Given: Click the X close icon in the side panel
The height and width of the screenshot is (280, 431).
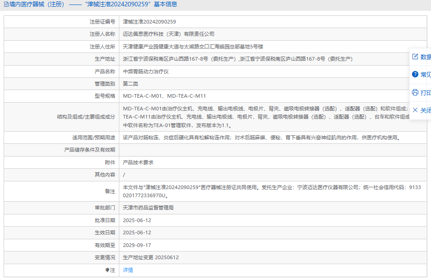Looking at the screenshot, I should pos(415,110).
